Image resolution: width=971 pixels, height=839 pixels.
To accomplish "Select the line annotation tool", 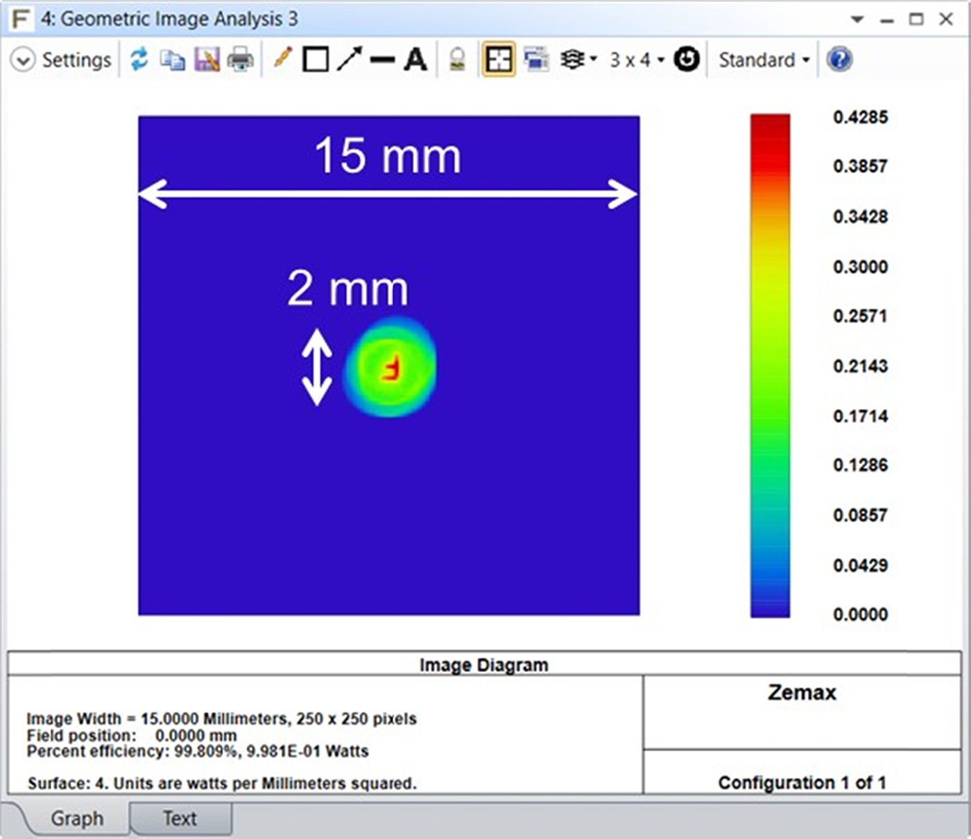I will (382, 60).
